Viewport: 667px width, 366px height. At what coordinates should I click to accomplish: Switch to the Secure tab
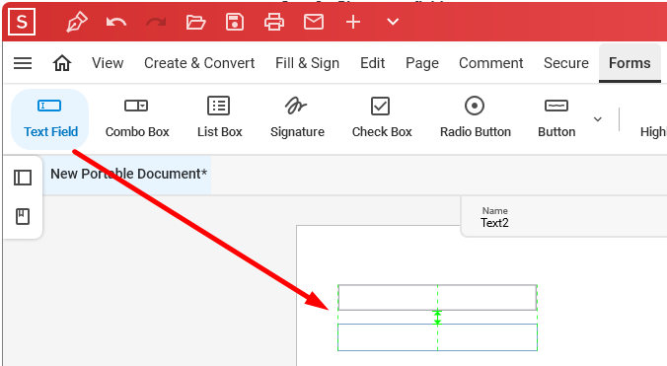click(566, 63)
